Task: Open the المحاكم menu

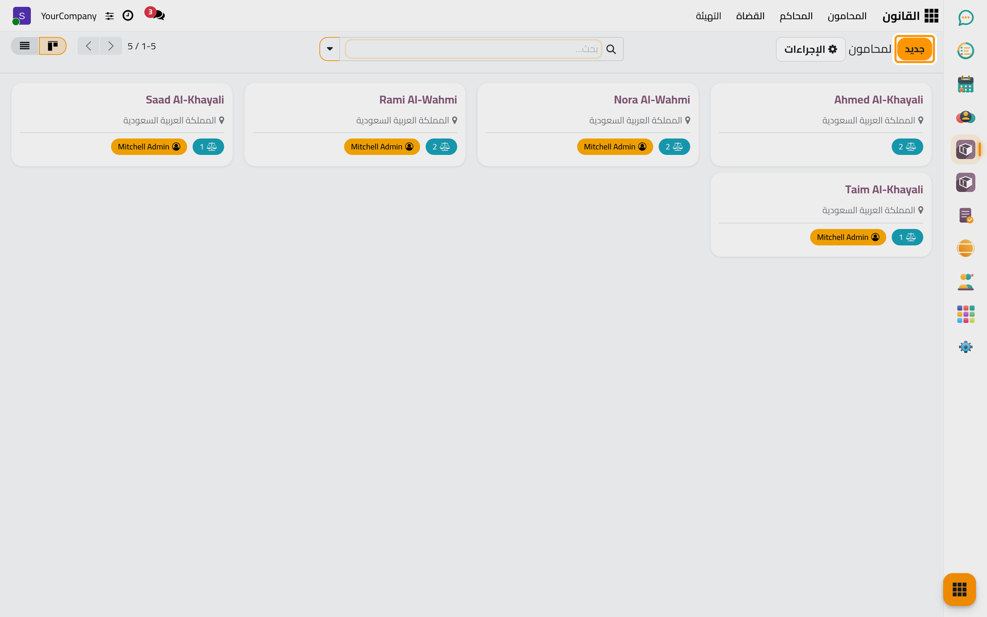Action: [x=796, y=16]
